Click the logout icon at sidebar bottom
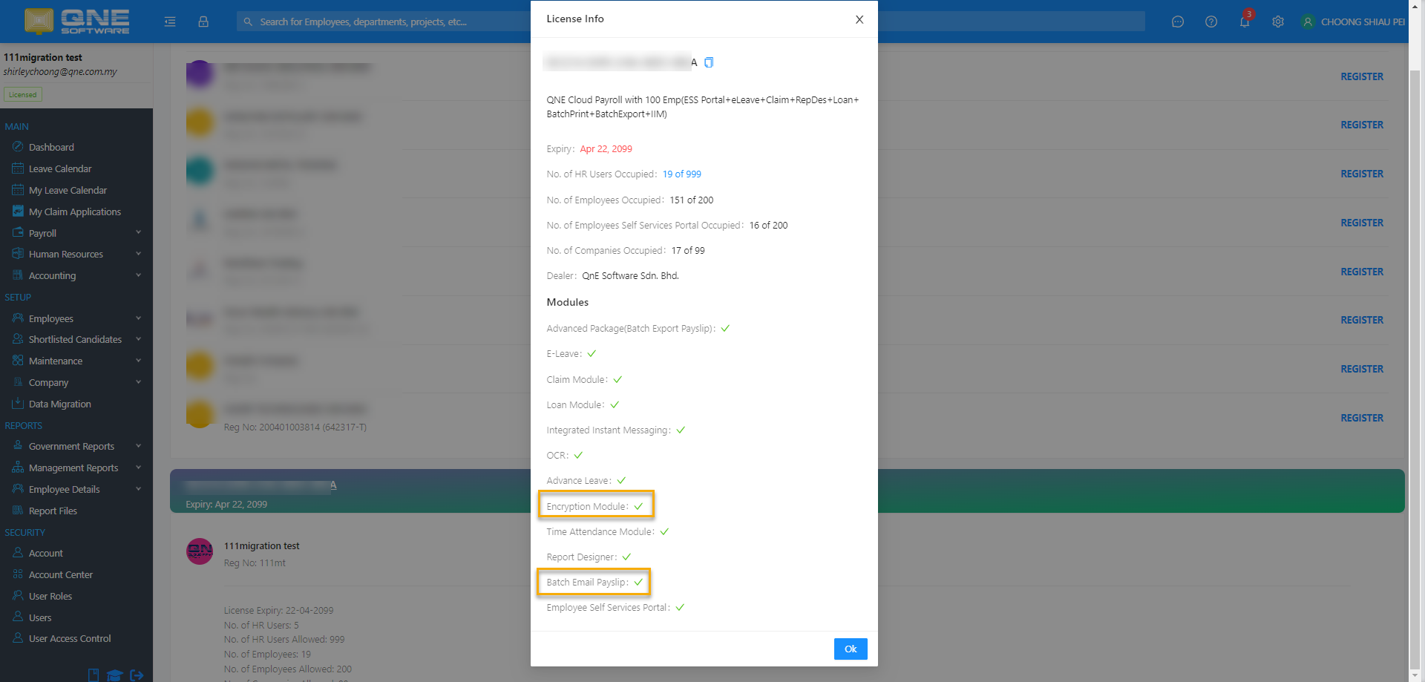 pyautogui.click(x=137, y=675)
